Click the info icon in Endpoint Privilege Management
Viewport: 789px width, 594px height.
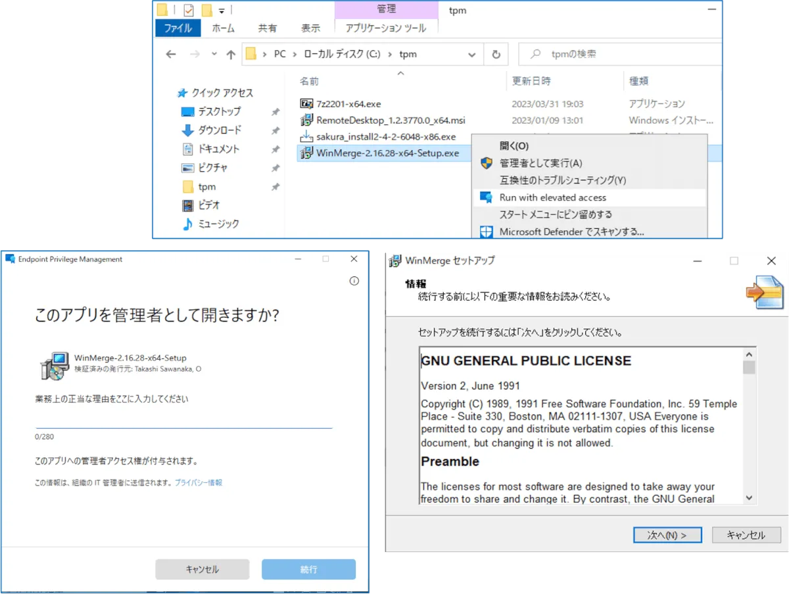point(354,281)
